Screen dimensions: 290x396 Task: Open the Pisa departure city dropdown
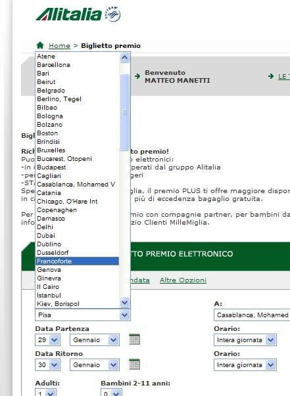83,315
